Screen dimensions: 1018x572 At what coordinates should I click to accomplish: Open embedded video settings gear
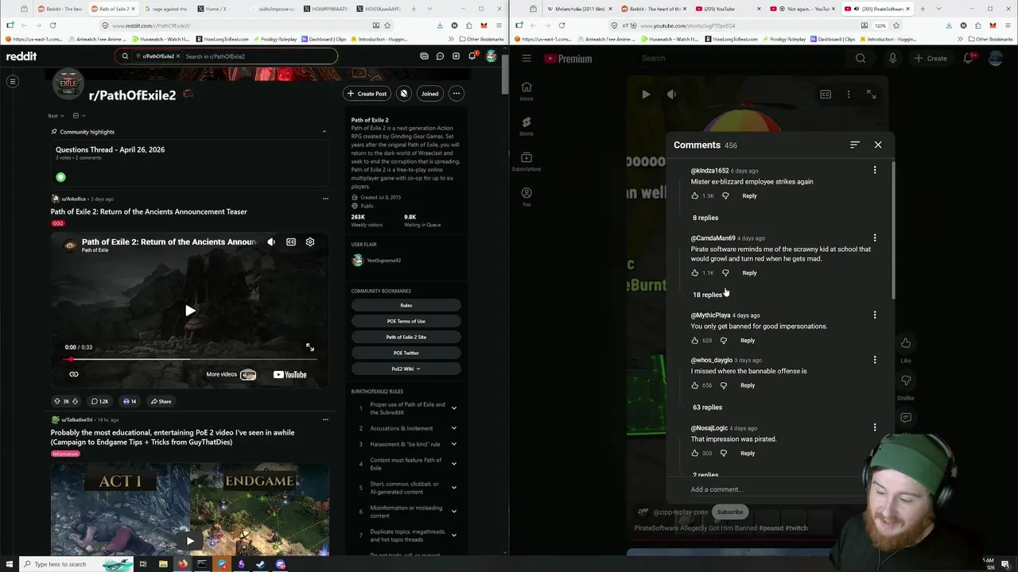coord(310,242)
